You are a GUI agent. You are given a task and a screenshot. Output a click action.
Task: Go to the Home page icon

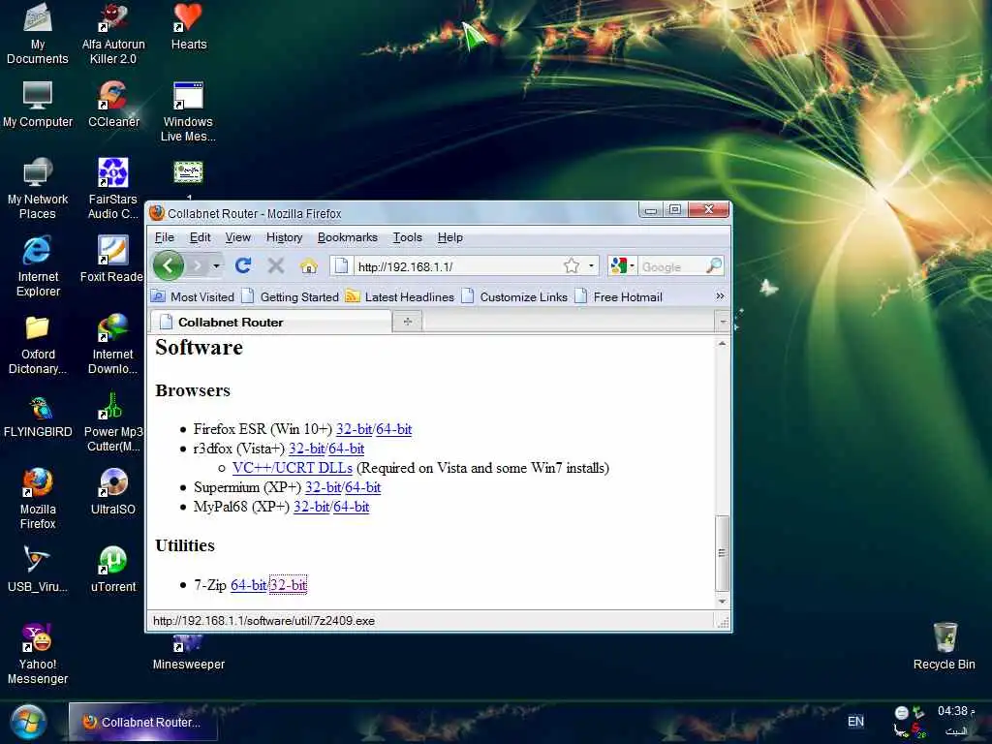coord(309,266)
